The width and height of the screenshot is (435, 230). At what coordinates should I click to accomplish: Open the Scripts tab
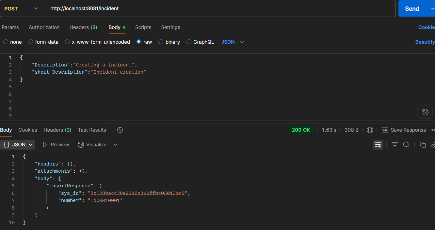pos(143,27)
